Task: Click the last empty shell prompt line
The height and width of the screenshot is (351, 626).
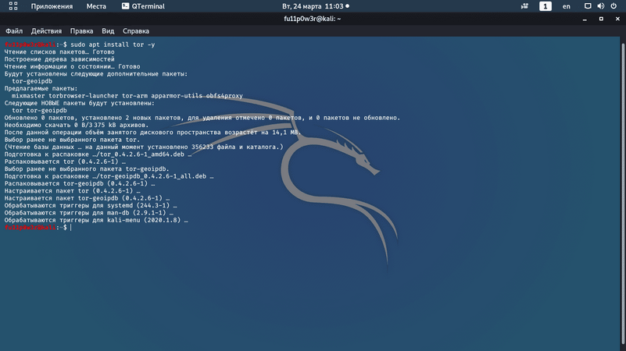Action: (38, 228)
